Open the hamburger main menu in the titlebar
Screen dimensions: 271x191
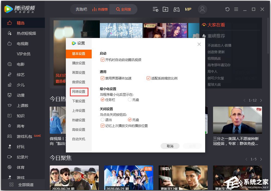(x=236, y=9)
